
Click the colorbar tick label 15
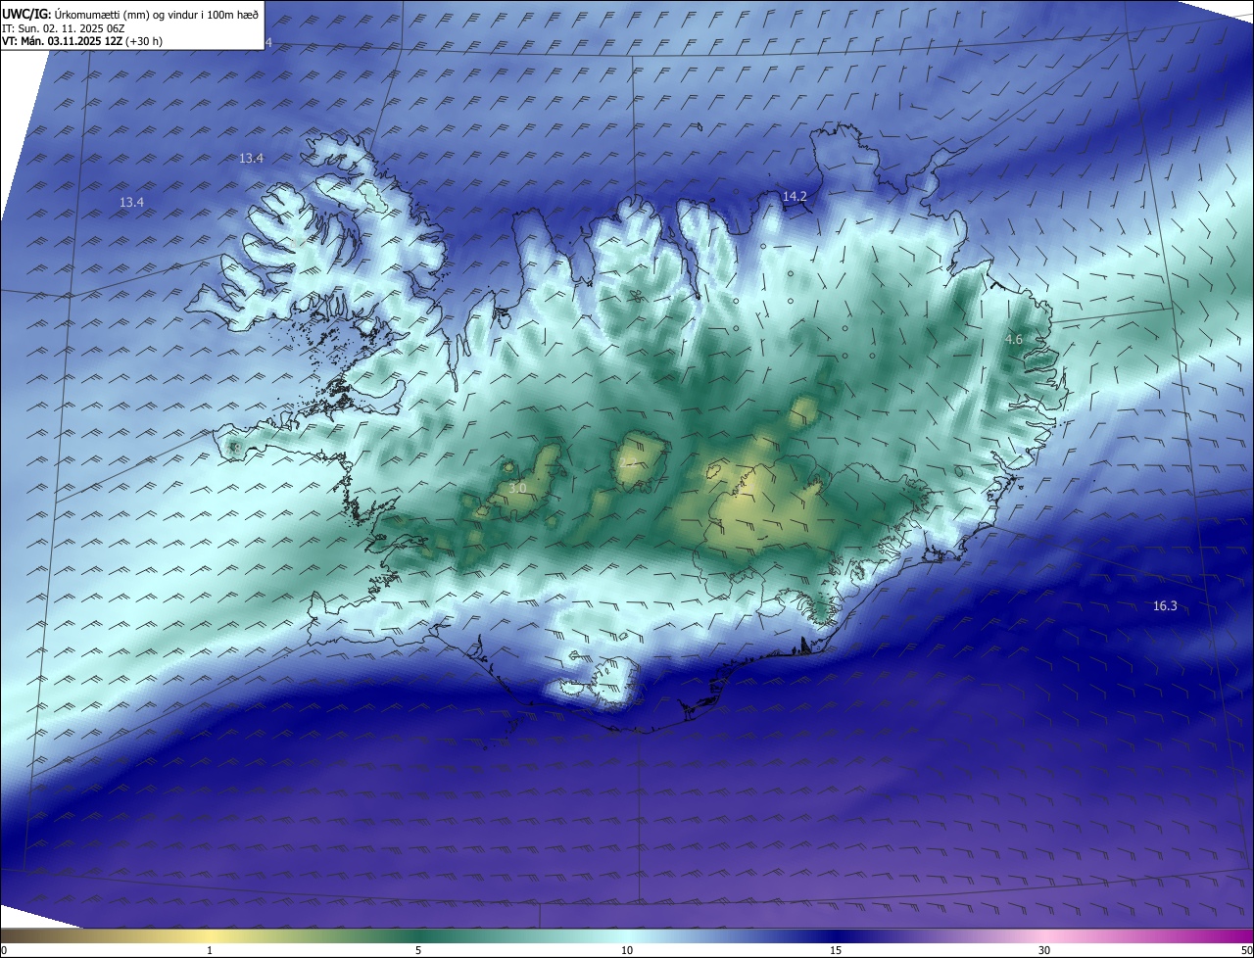[x=836, y=950]
